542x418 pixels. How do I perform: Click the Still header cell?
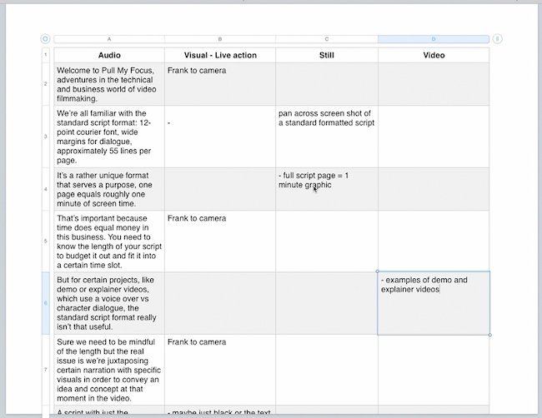tap(327, 55)
